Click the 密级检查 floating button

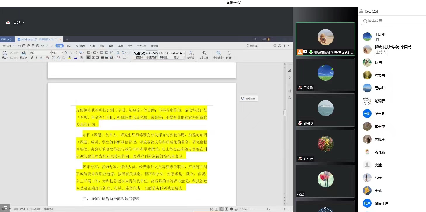click(x=248, y=98)
